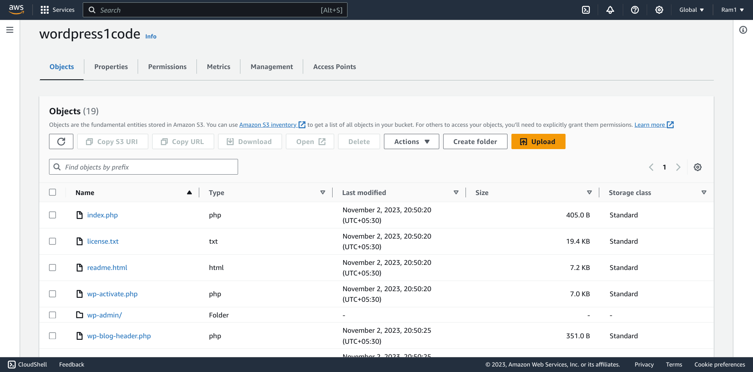Open the notifications bell icon
The width and height of the screenshot is (753, 372).
[610, 10]
